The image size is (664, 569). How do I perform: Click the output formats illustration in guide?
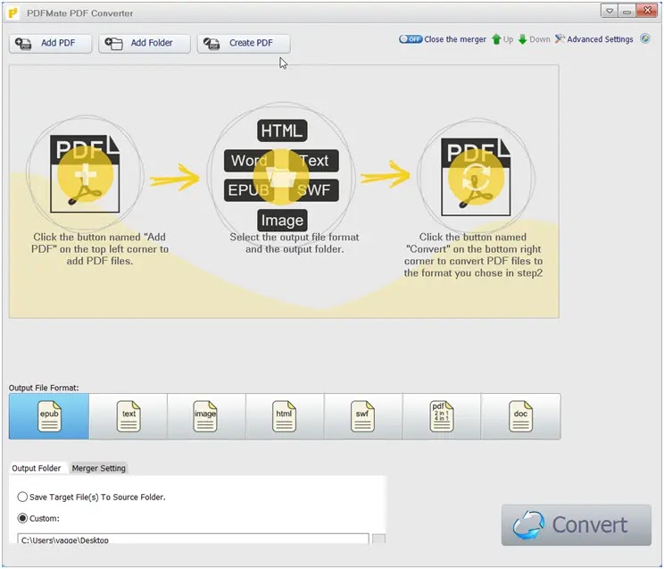pos(282,174)
